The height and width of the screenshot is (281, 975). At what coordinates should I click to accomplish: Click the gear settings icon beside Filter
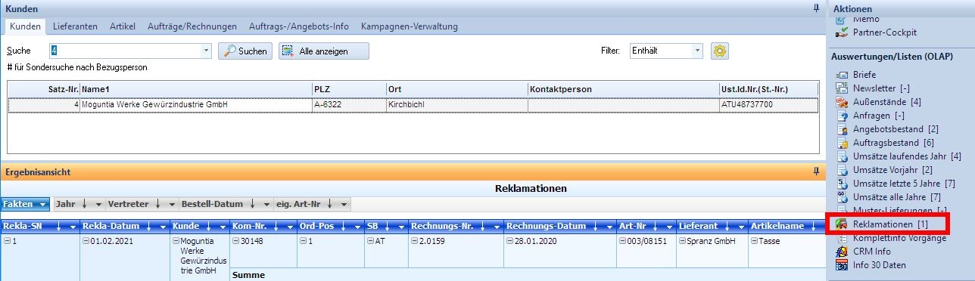(719, 51)
